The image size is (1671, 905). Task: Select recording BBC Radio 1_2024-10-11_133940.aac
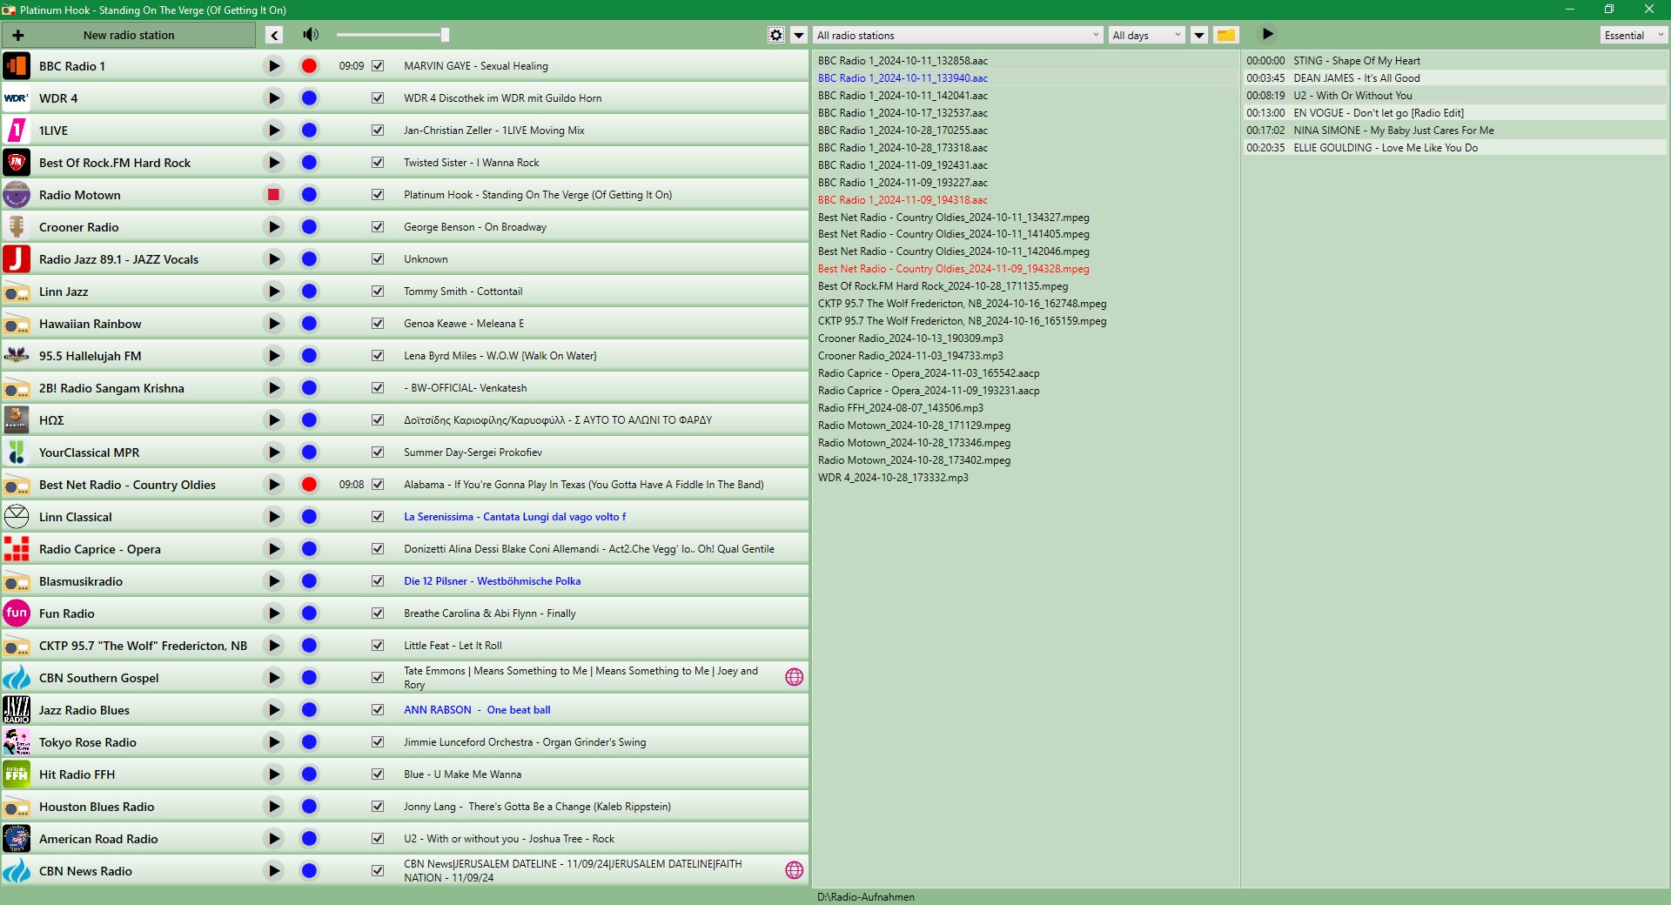click(x=903, y=78)
